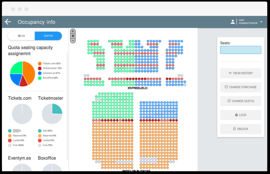270x174 pixels.
Task: Click the back arrow icon
Action: tap(8, 22)
